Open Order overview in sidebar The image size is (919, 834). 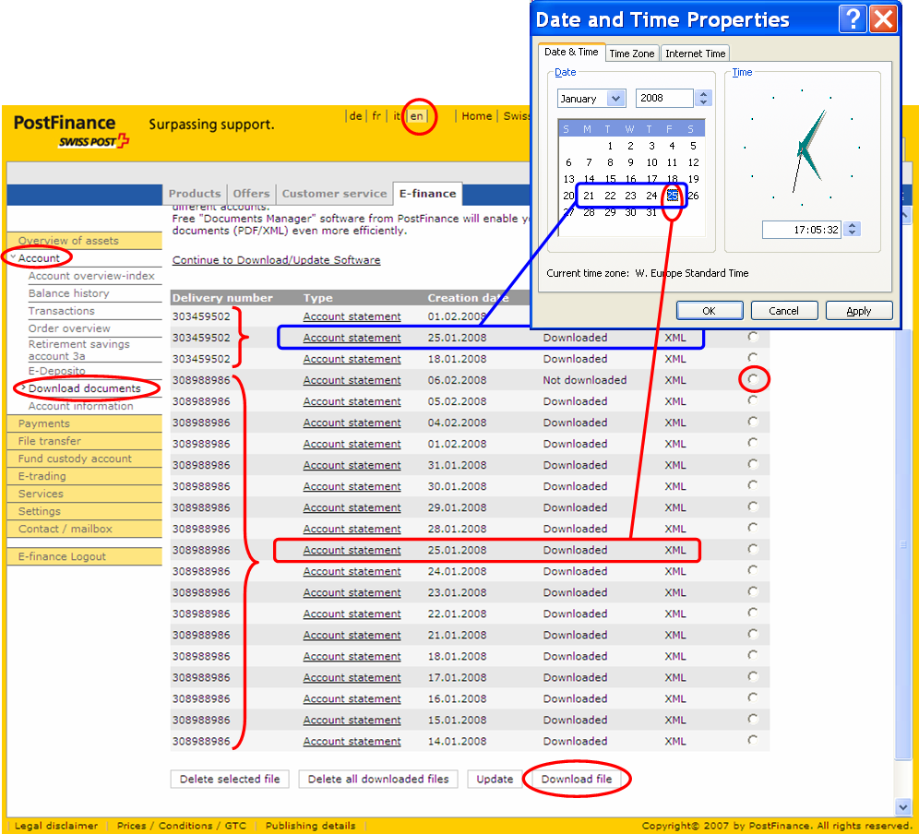tap(69, 328)
